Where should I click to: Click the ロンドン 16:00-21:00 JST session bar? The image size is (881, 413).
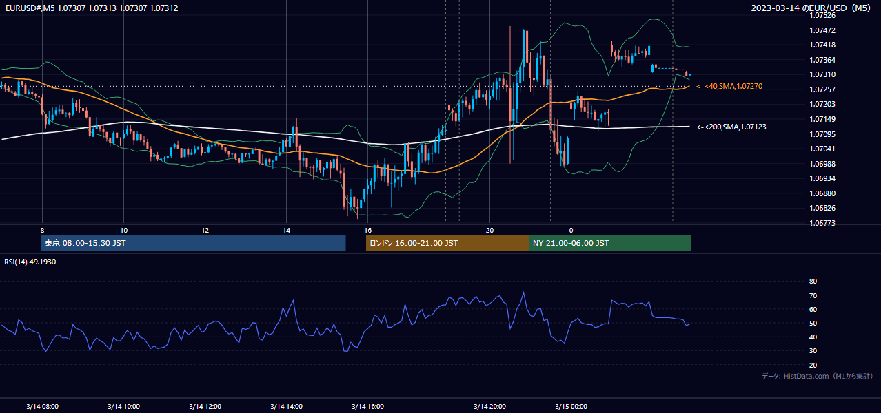[x=447, y=243]
